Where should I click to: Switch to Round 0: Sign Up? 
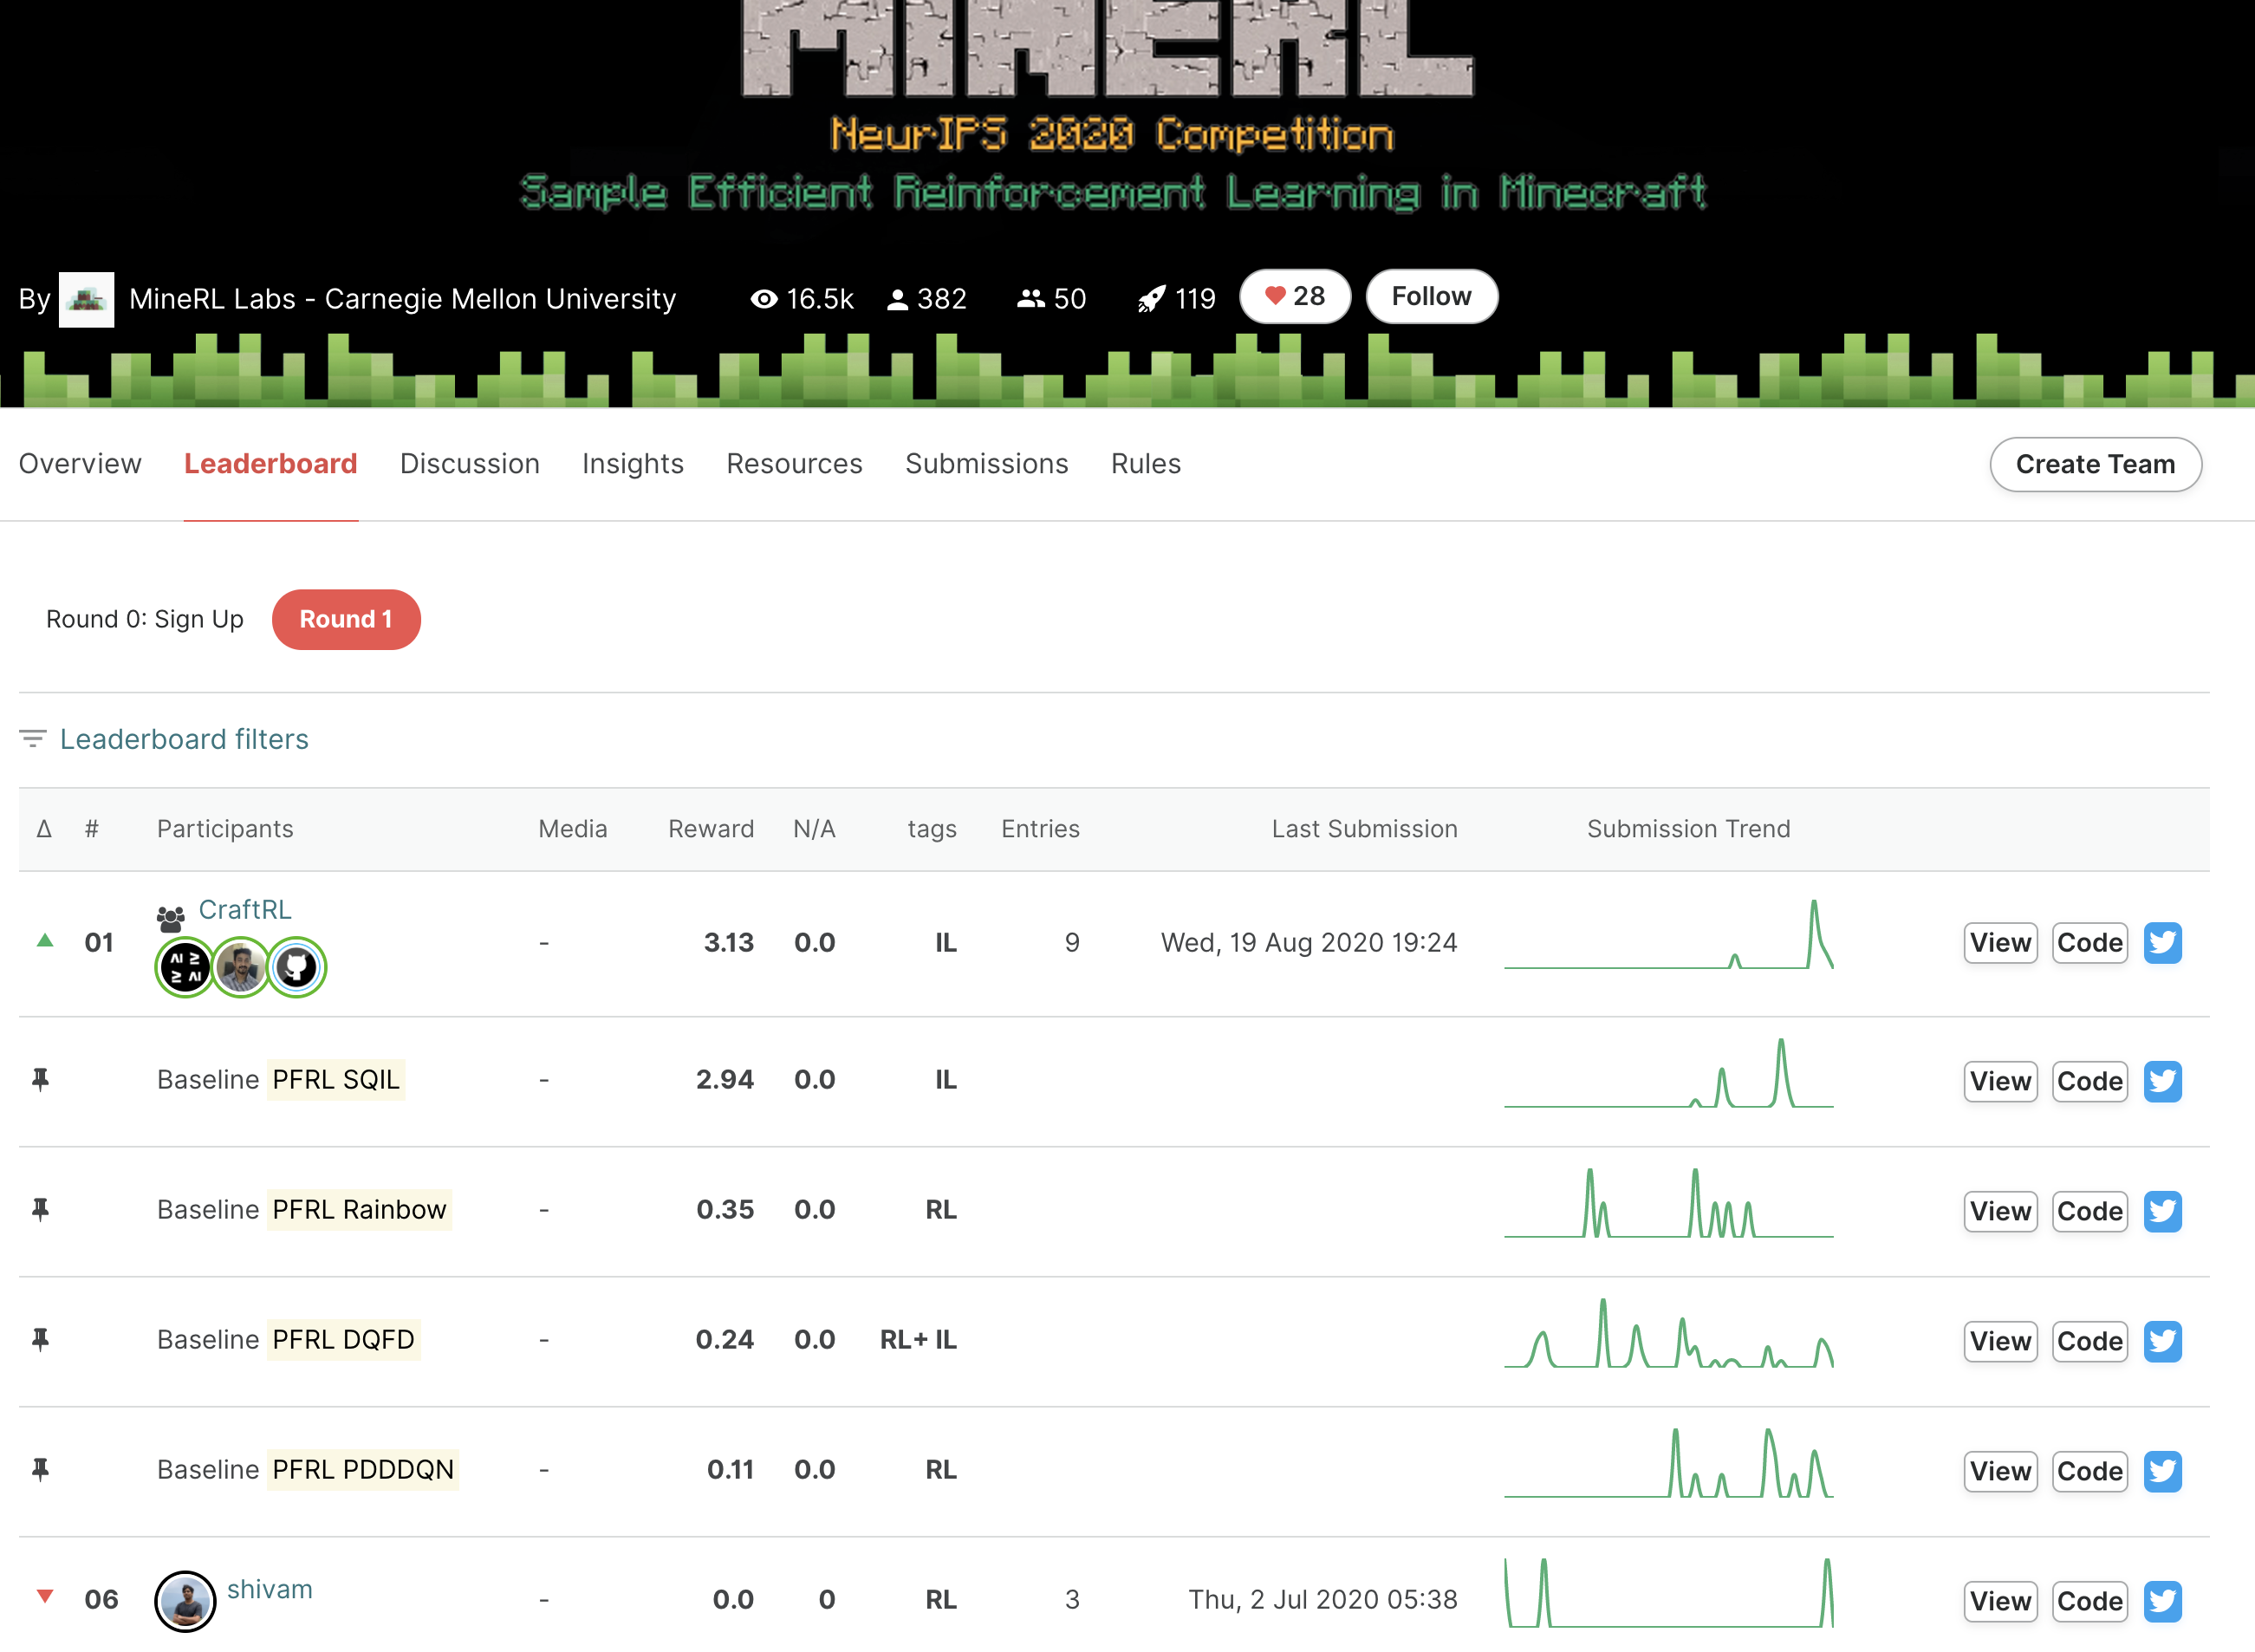pyautogui.click(x=144, y=618)
